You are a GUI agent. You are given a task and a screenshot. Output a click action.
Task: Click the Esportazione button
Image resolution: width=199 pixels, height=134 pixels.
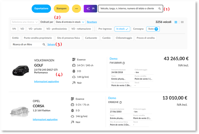[41, 9]
